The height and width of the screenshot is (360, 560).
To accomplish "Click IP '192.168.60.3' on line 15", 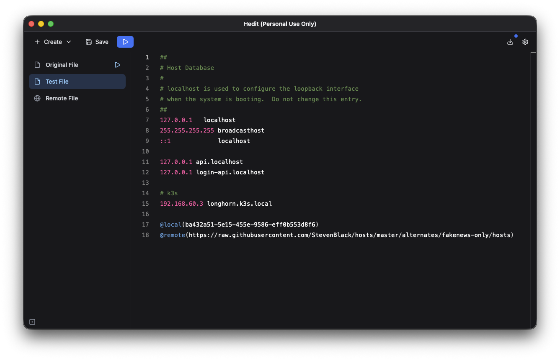I will click(181, 204).
